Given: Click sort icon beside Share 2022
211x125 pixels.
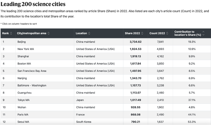Looking at the screenshot, I should pos(142,33).
